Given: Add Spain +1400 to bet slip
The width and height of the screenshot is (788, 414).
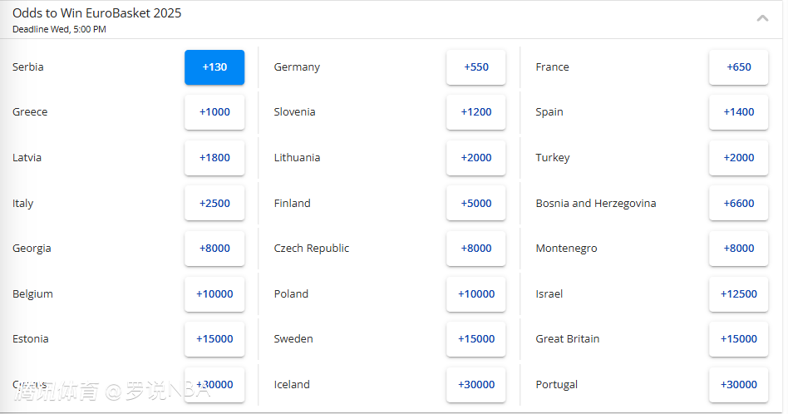Looking at the screenshot, I should click(x=739, y=112).
